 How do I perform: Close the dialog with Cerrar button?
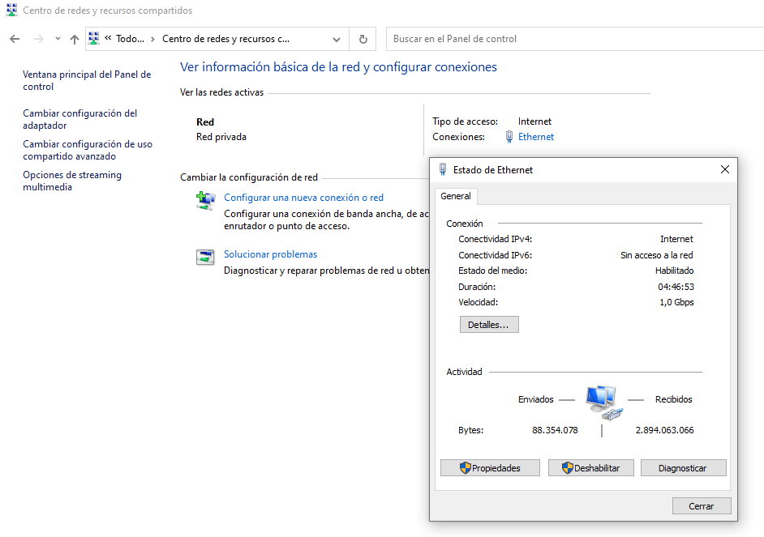pyautogui.click(x=702, y=506)
